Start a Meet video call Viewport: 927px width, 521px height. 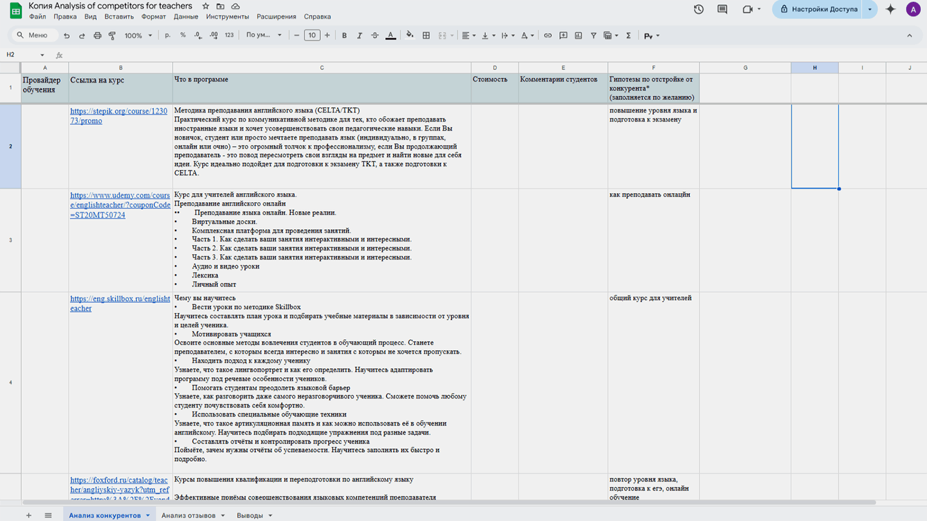pos(748,9)
